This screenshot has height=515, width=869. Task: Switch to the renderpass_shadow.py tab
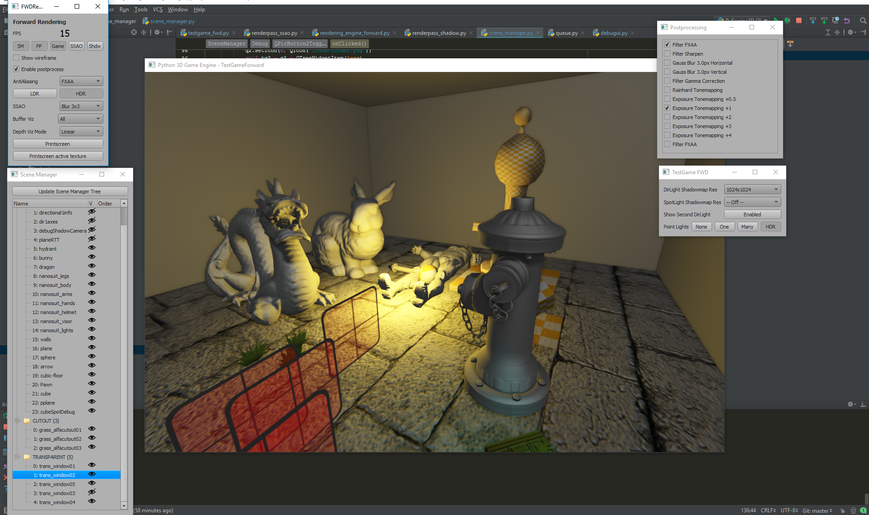pyautogui.click(x=439, y=33)
